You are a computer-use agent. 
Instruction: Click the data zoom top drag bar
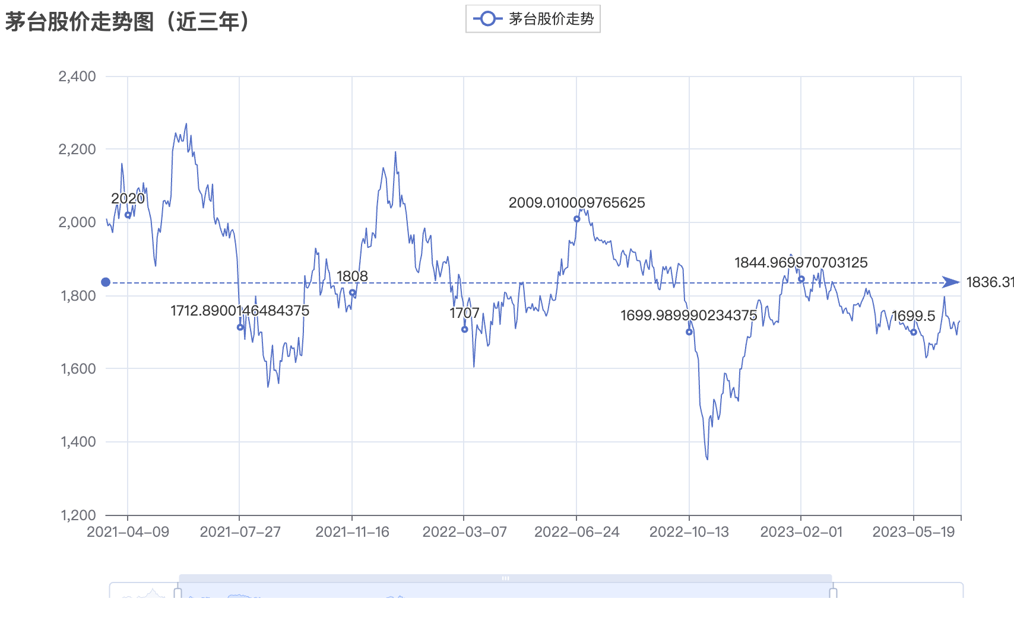click(x=505, y=578)
